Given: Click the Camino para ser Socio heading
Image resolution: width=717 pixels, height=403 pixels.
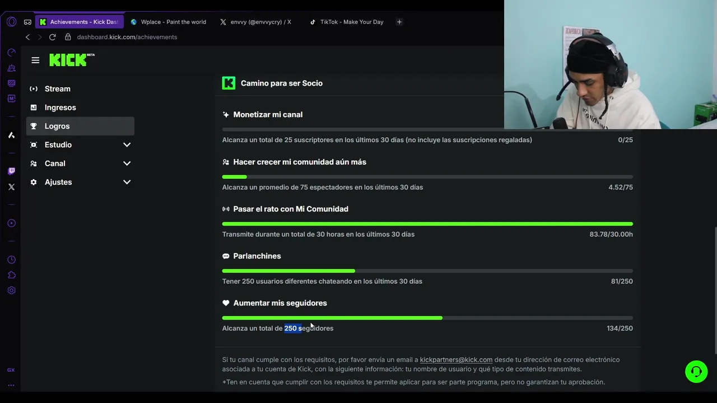Looking at the screenshot, I should (282, 83).
